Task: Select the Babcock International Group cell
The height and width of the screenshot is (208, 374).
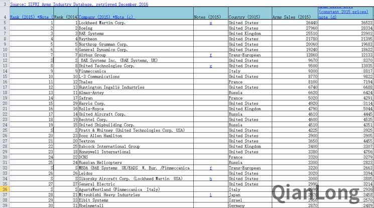Action: point(136,146)
